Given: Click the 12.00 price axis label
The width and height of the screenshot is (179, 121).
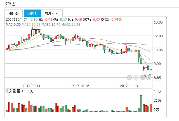Looking at the screenshot, I should 158,36.
